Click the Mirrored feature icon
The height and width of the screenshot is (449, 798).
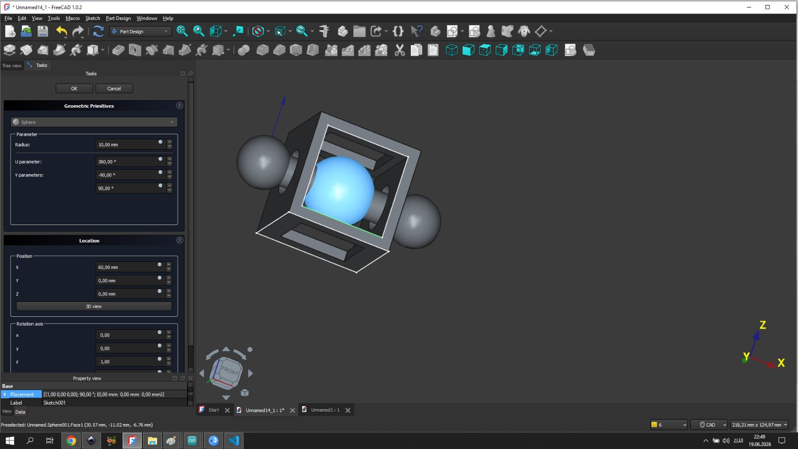331,50
